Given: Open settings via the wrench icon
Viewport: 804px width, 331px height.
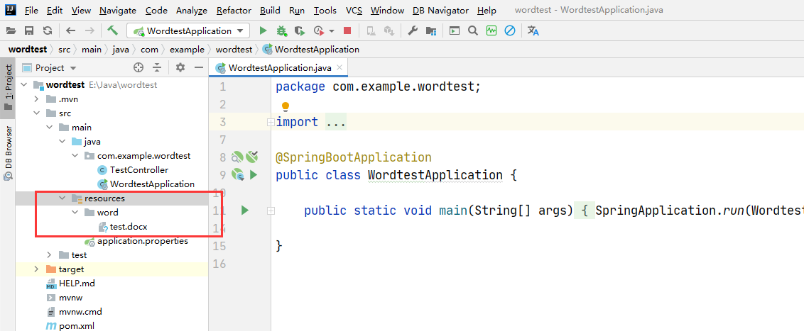Looking at the screenshot, I should 413,30.
